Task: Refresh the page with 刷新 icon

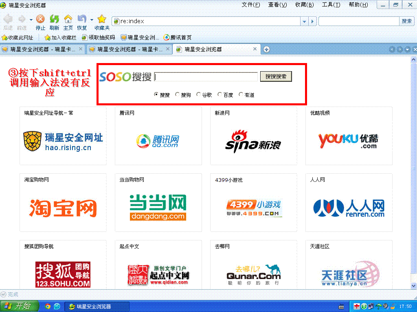Action: (x=54, y=19)
